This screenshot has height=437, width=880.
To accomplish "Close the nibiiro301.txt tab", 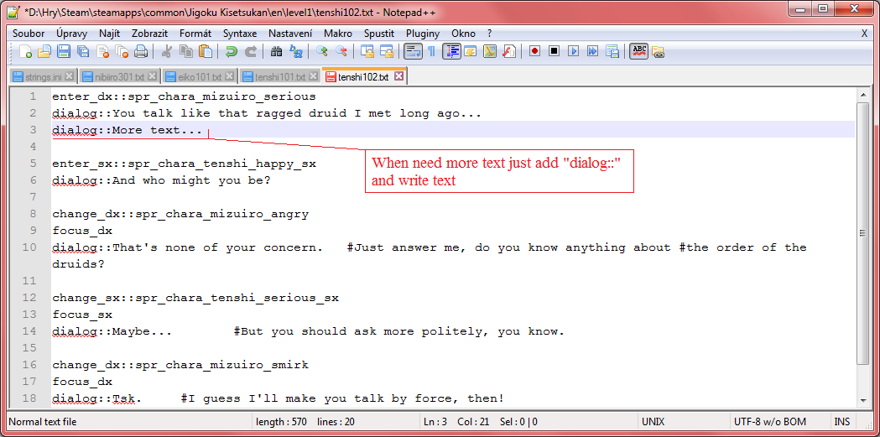I will pos(154,76).
